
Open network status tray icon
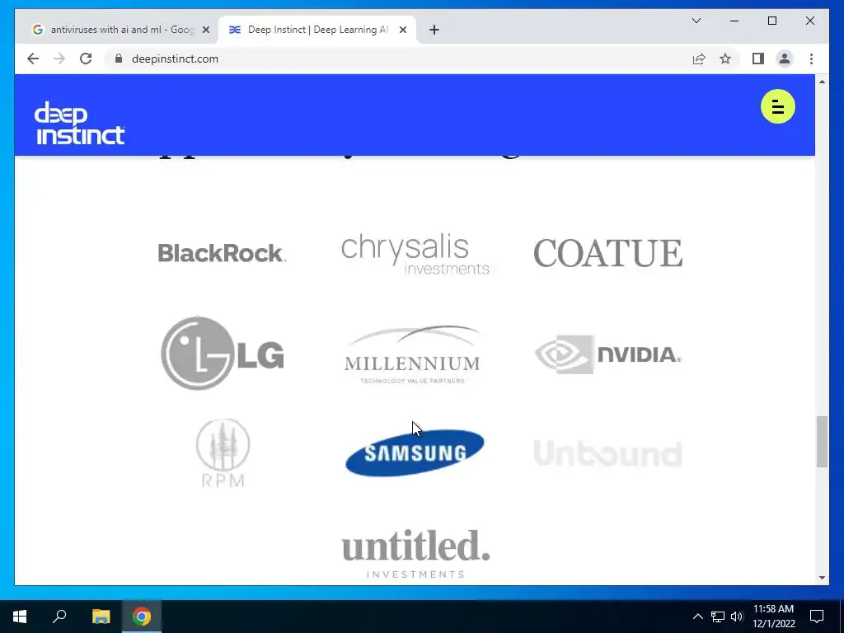click(x=718, y=617)
